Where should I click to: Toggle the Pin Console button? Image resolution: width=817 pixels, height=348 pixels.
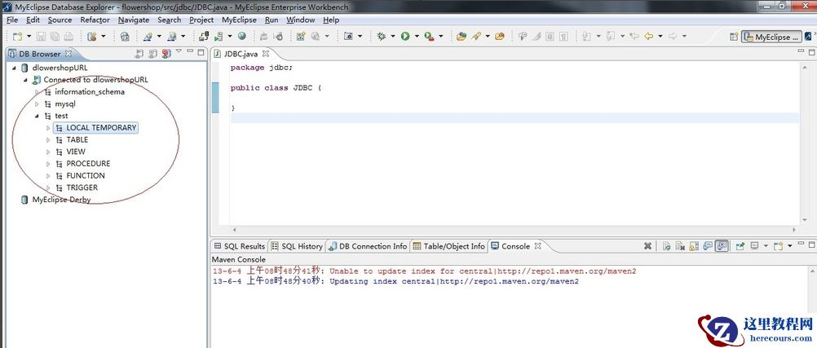[740, 246]
